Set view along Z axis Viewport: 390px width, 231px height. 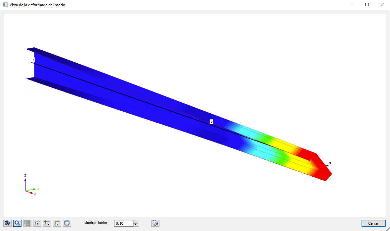coord(57,223)
